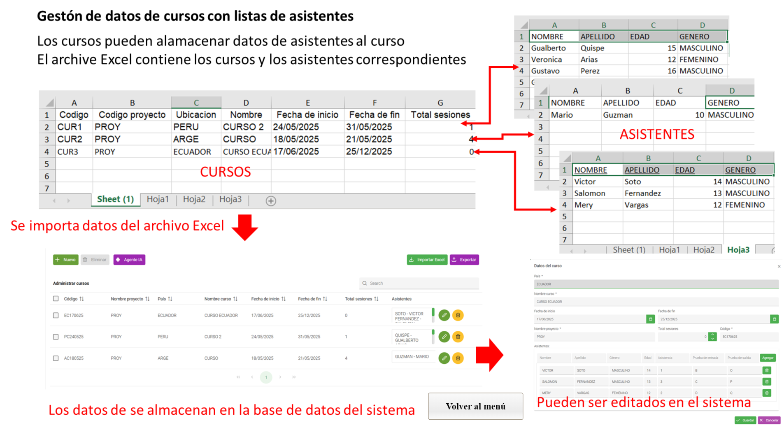Tick the checkbox for course PC240525
784x430 pixels.
(x=56, y=337)
